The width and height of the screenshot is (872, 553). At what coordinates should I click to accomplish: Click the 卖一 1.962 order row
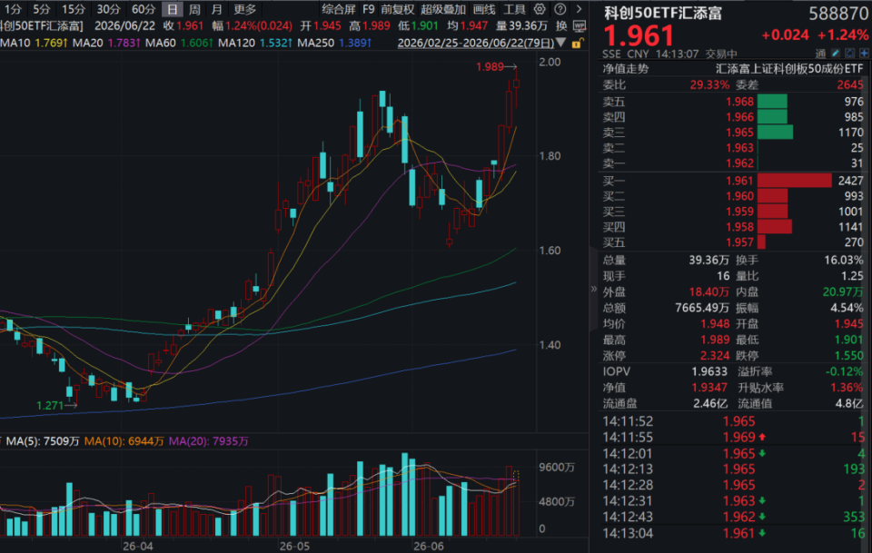click(733, 163)
